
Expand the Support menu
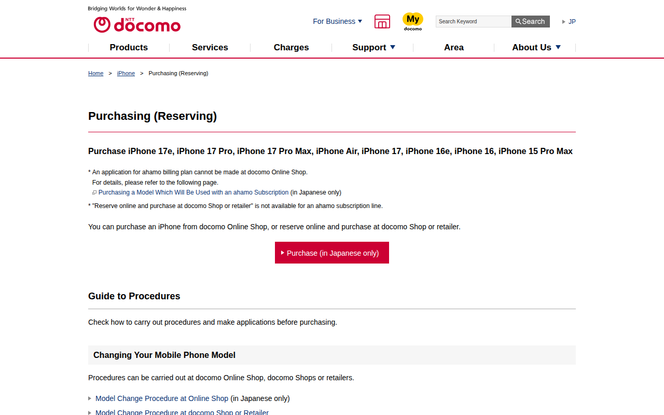point(374,47)
